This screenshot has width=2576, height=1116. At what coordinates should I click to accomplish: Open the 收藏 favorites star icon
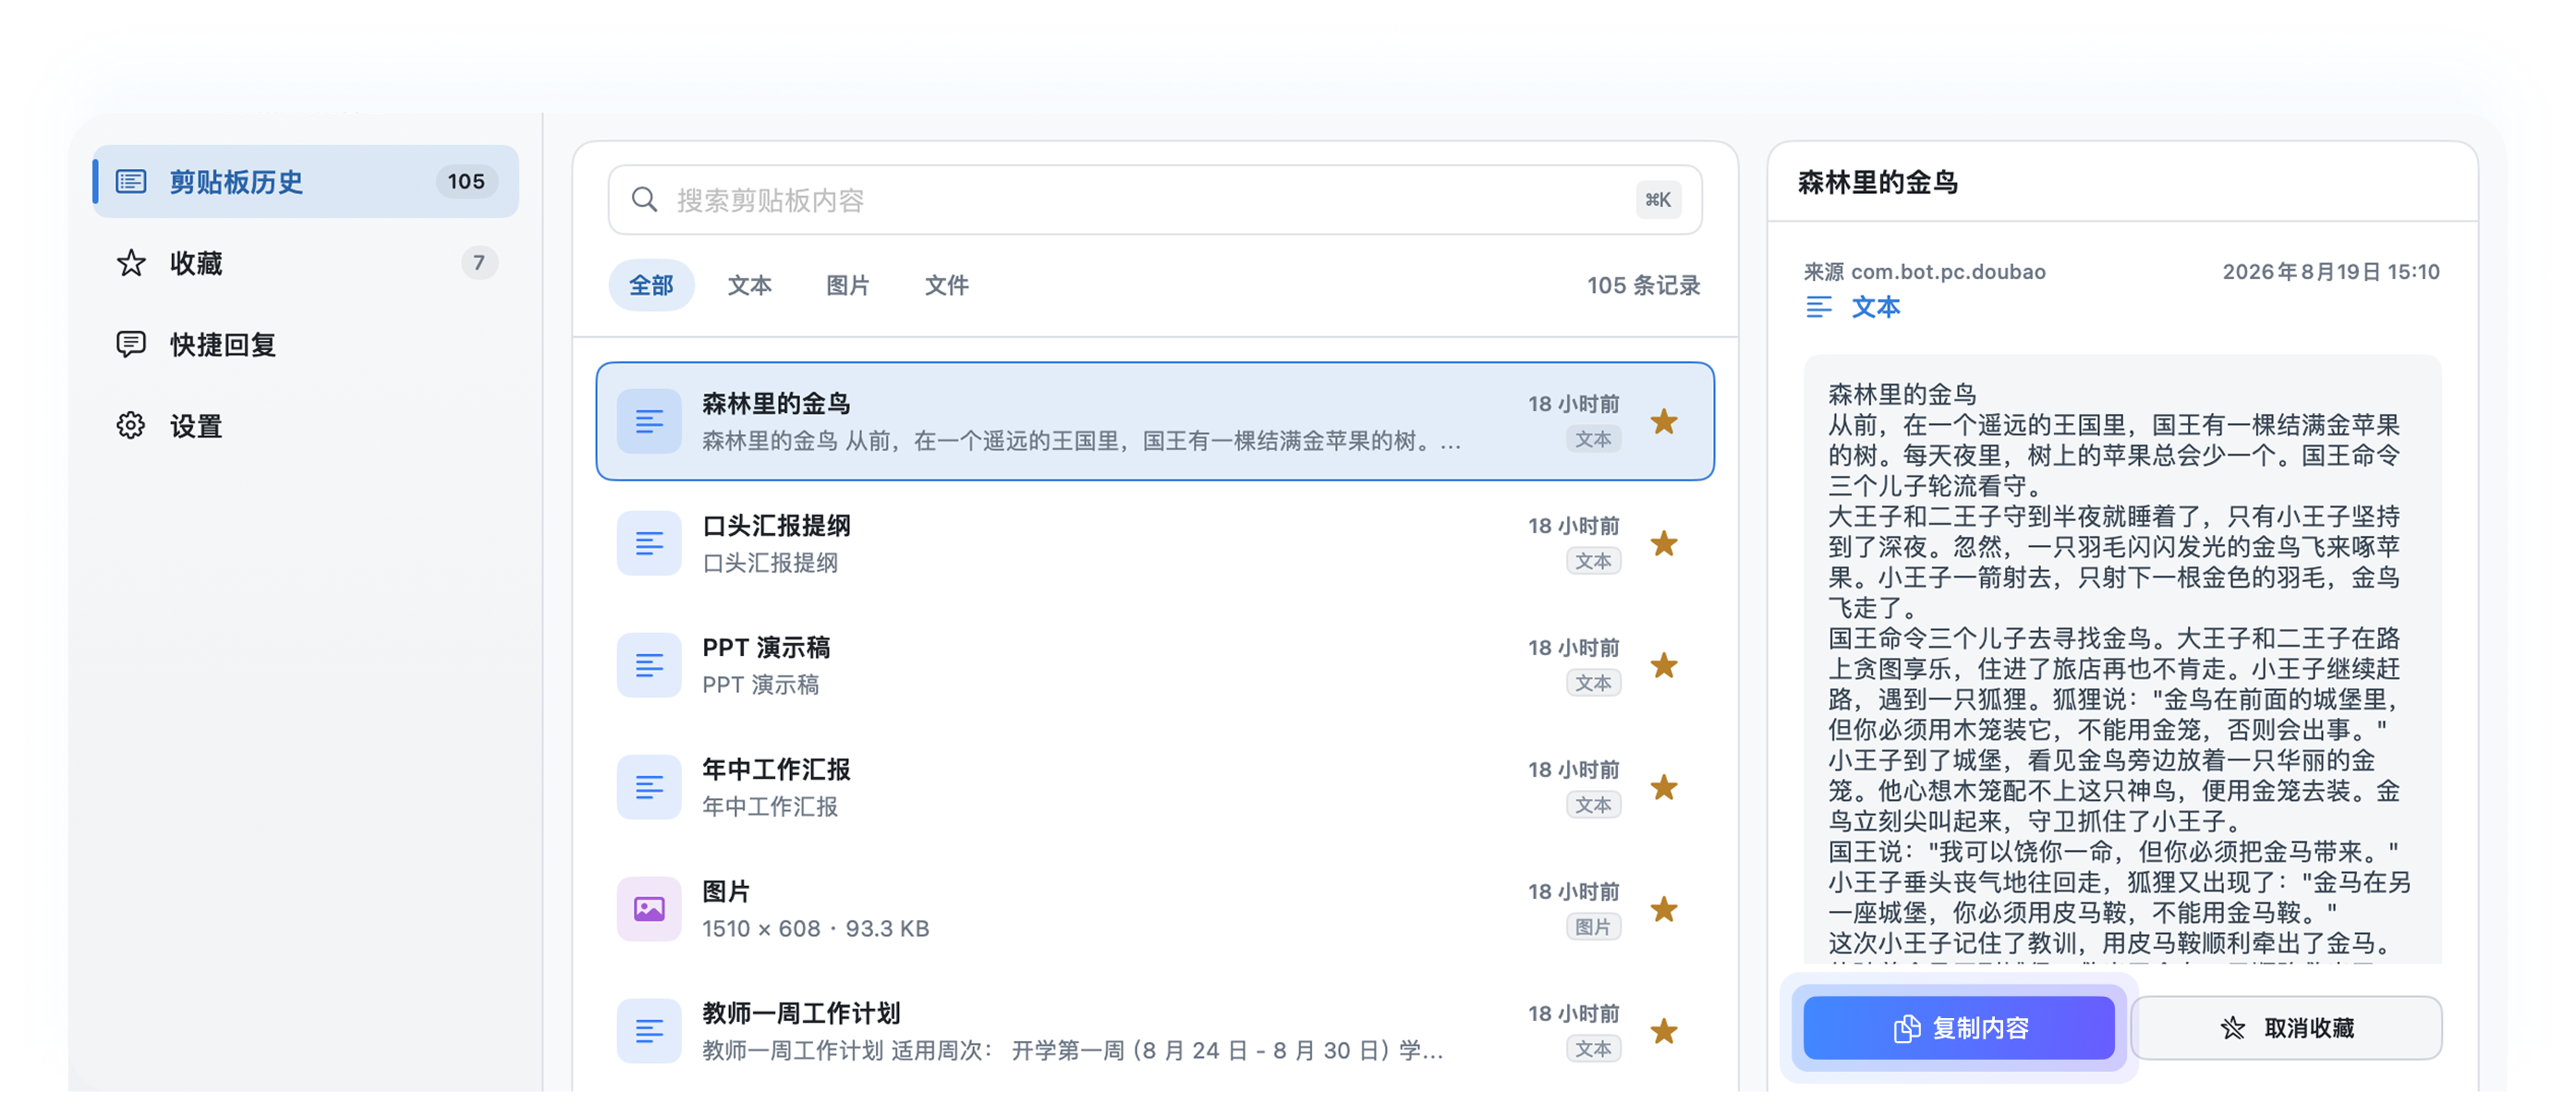131,263
